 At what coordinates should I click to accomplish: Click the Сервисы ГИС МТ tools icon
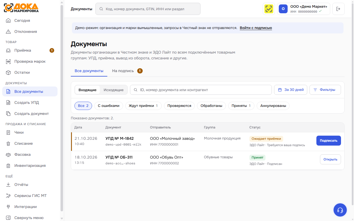point(8,196)
